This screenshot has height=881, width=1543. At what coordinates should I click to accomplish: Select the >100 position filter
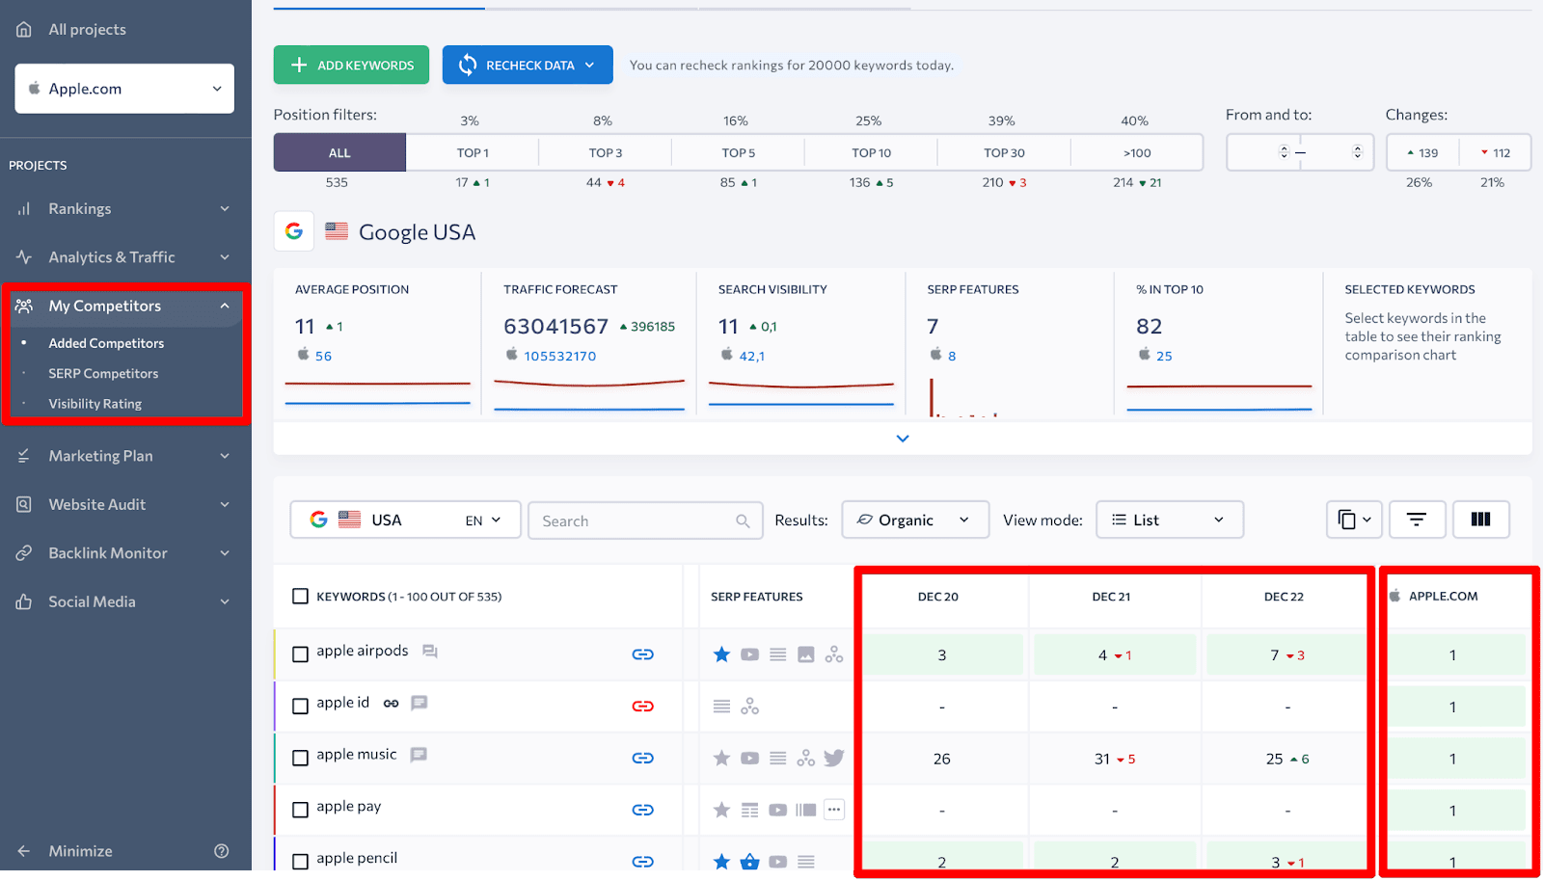(x=1137, y=152)
